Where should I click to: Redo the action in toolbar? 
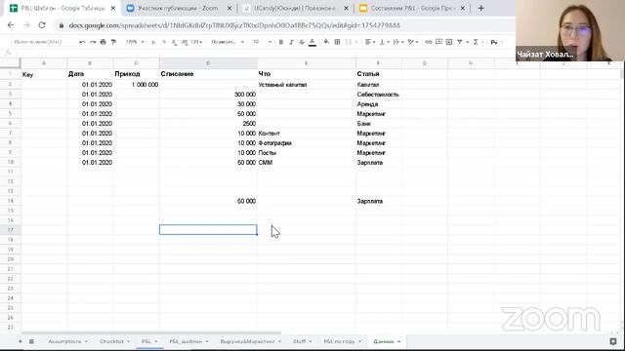tap(93, 42)
